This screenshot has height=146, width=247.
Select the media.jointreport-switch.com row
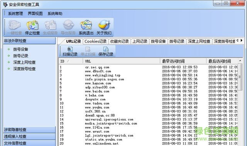coord(148,124)
